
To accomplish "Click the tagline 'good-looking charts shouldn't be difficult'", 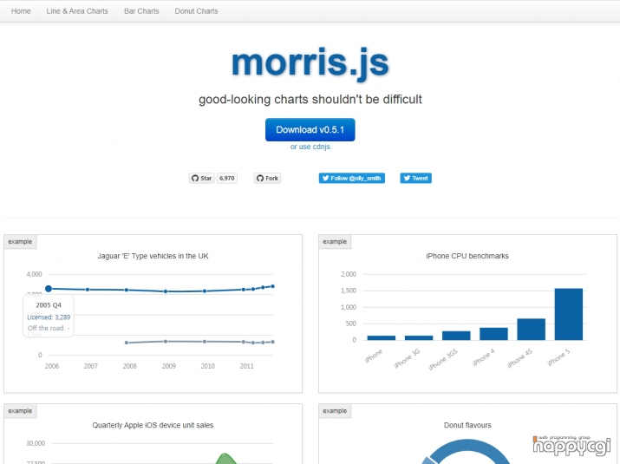I will pyautogui.click(x=310, y=99).
